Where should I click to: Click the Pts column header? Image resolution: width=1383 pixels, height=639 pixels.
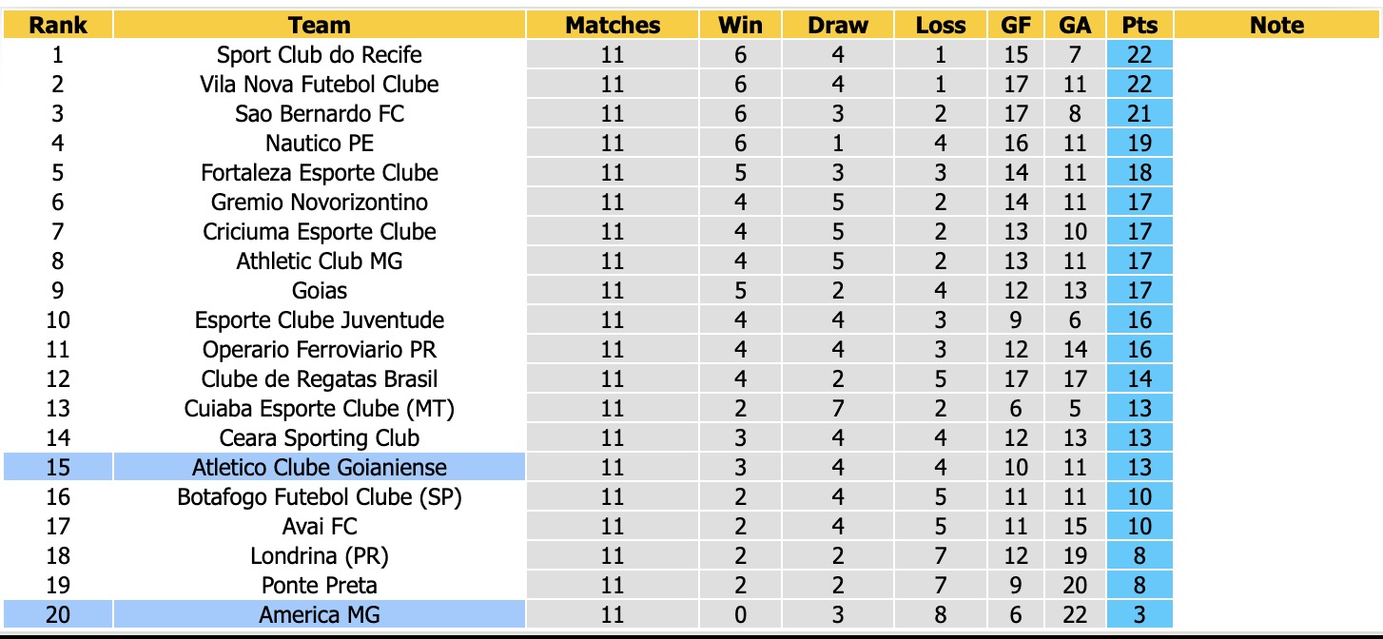coord(1139,26)
